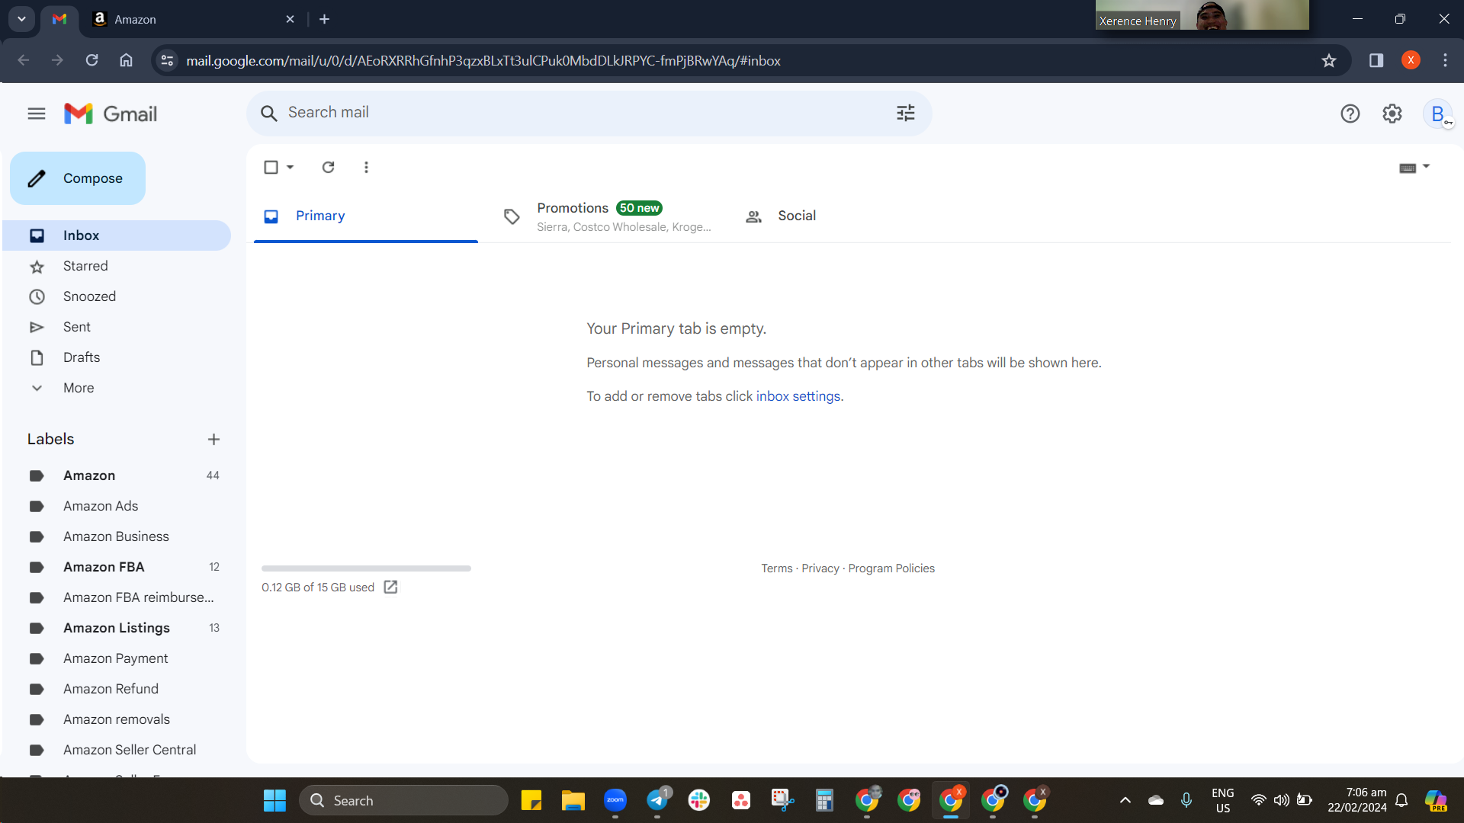Open the Amazon Listings label
The width and height of the screenshot is (1464, 823).
(x=117, y=628)
